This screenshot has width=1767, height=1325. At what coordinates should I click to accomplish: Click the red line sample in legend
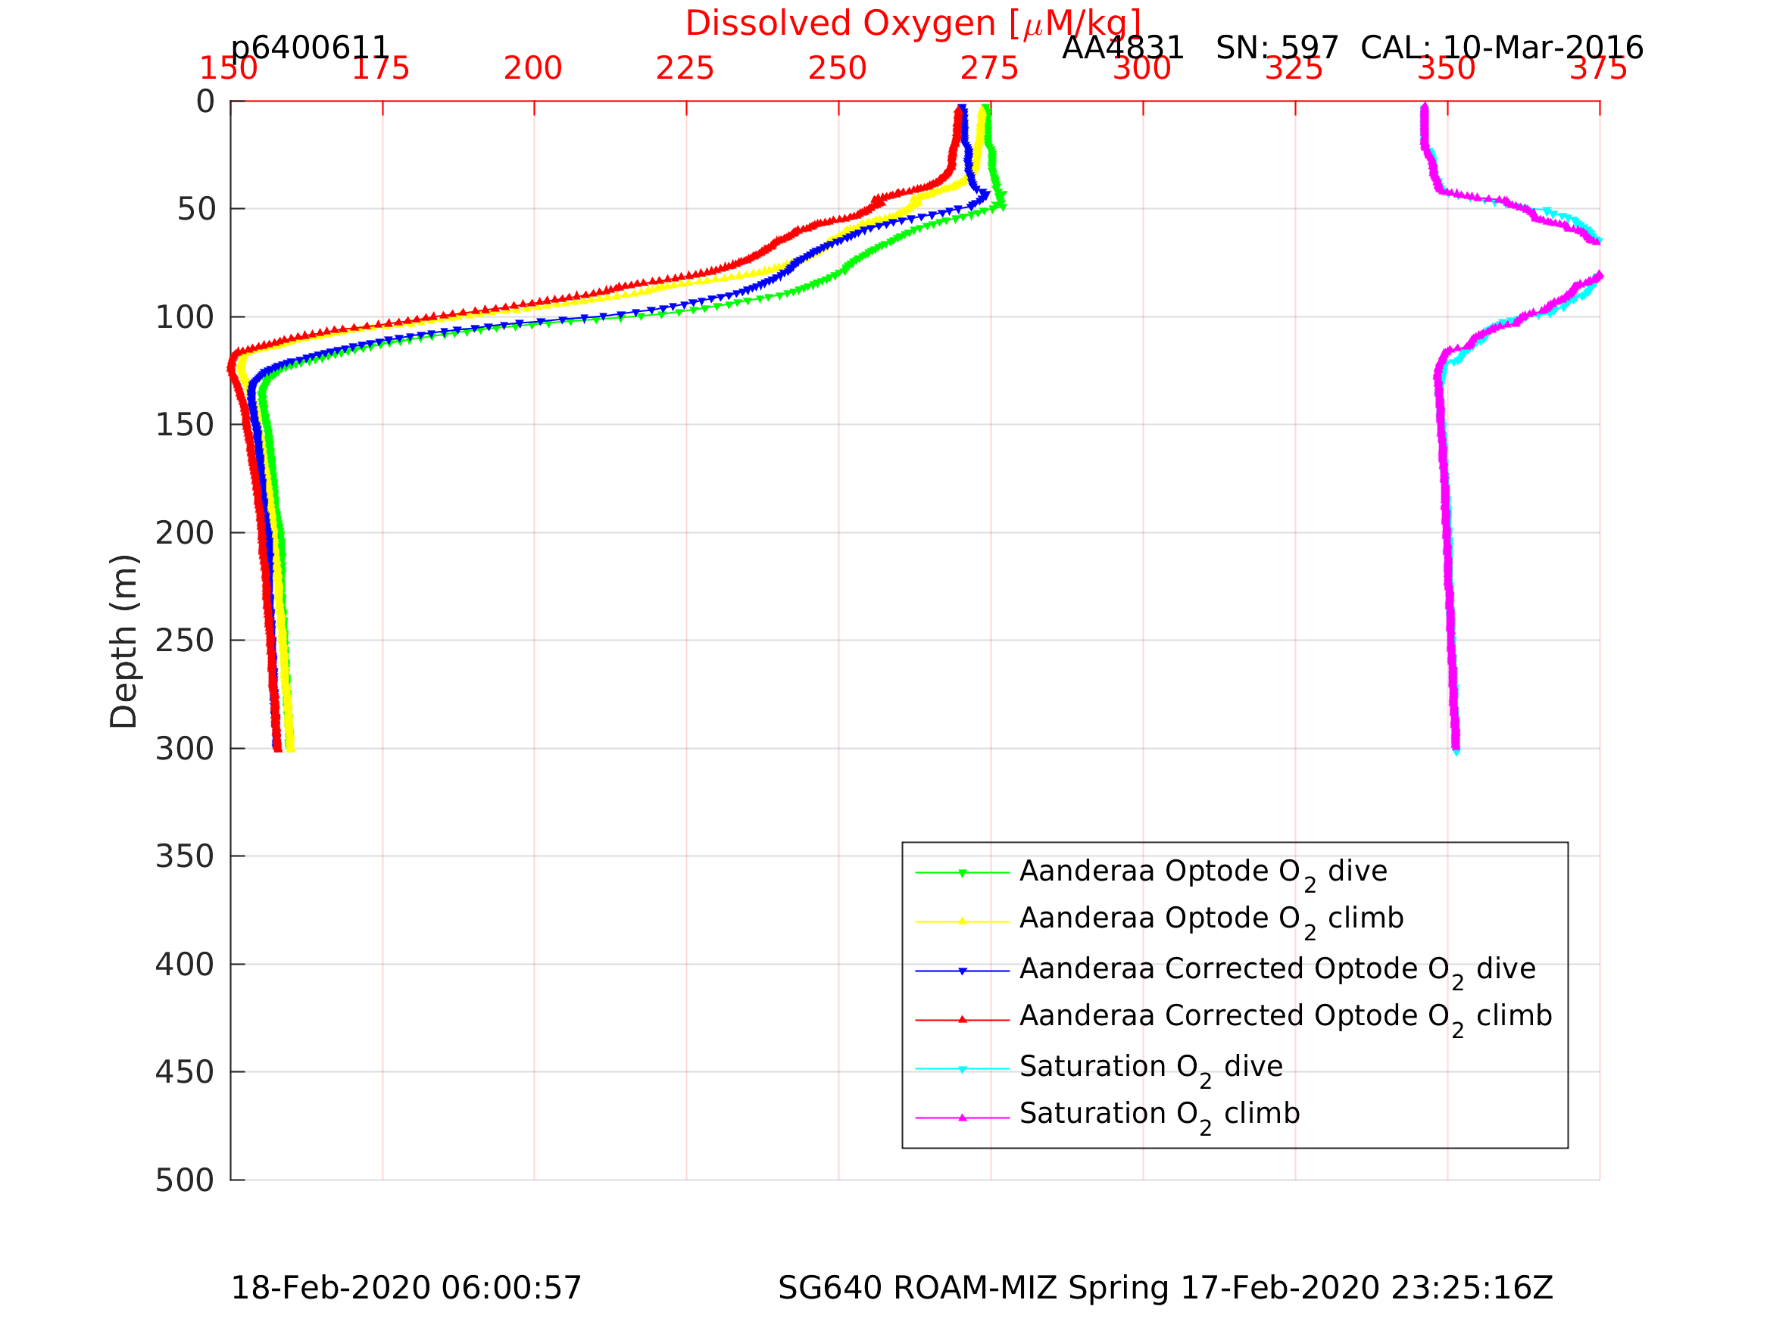click(x=963, y=1020)
